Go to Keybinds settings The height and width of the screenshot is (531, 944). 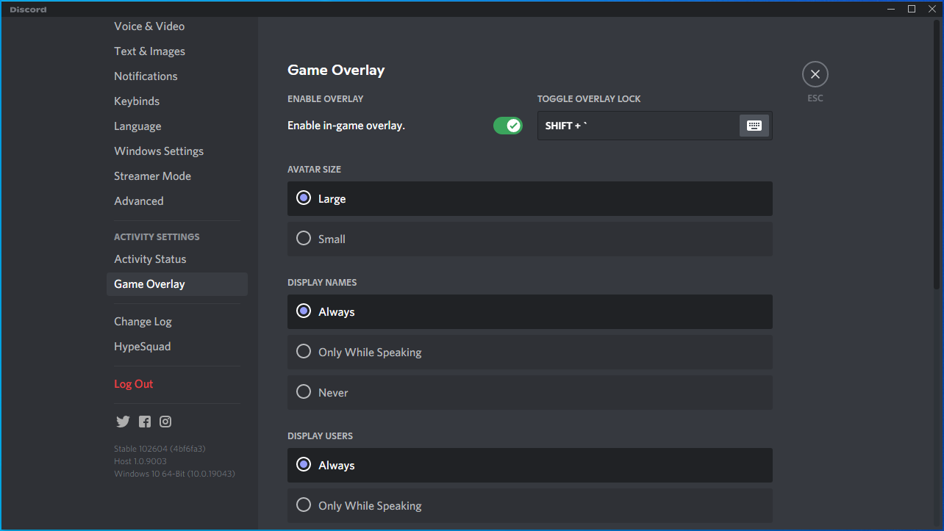click(137, 101)
